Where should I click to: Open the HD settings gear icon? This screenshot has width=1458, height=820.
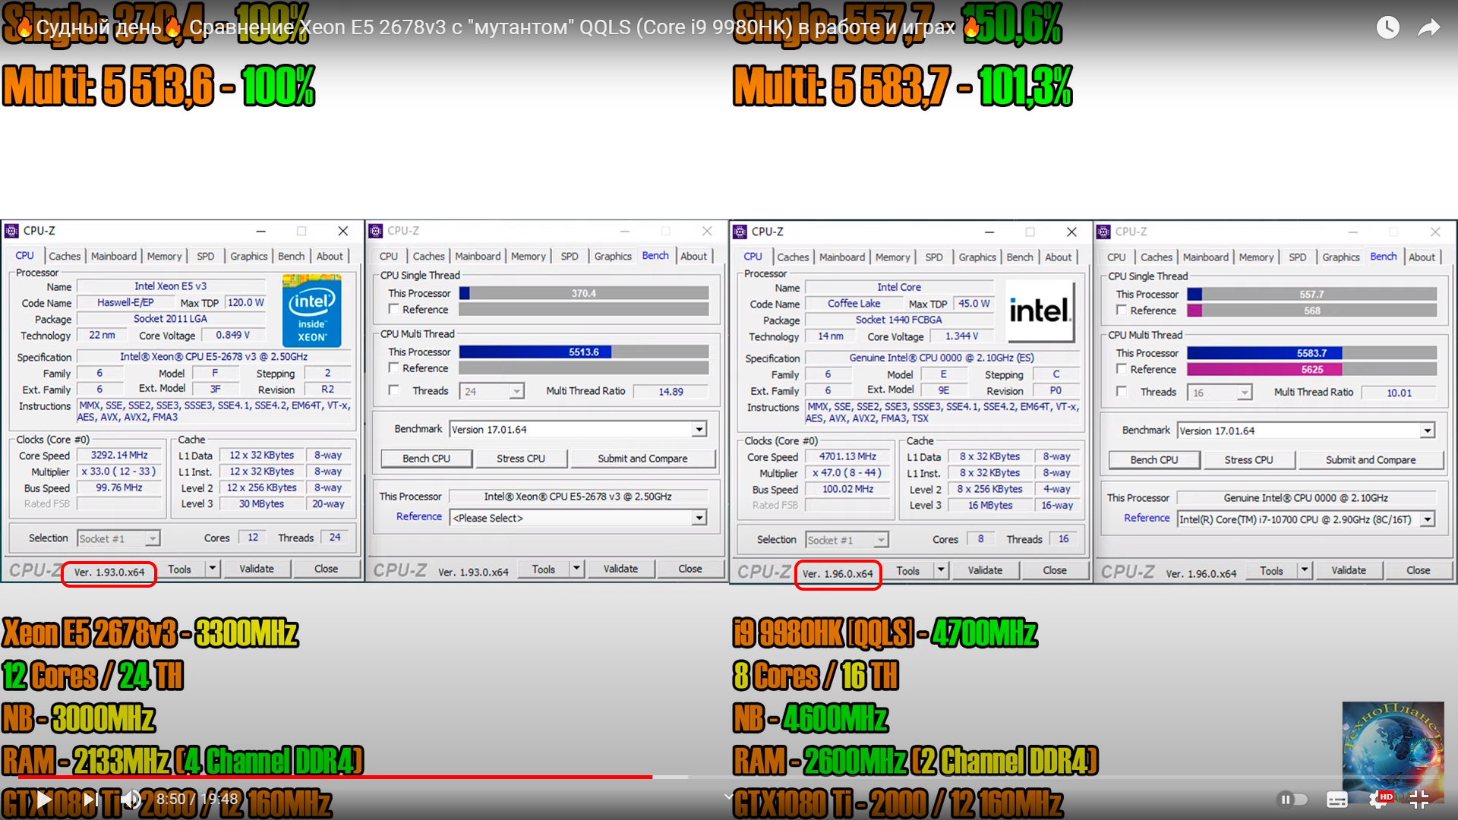pos(1378,799)
